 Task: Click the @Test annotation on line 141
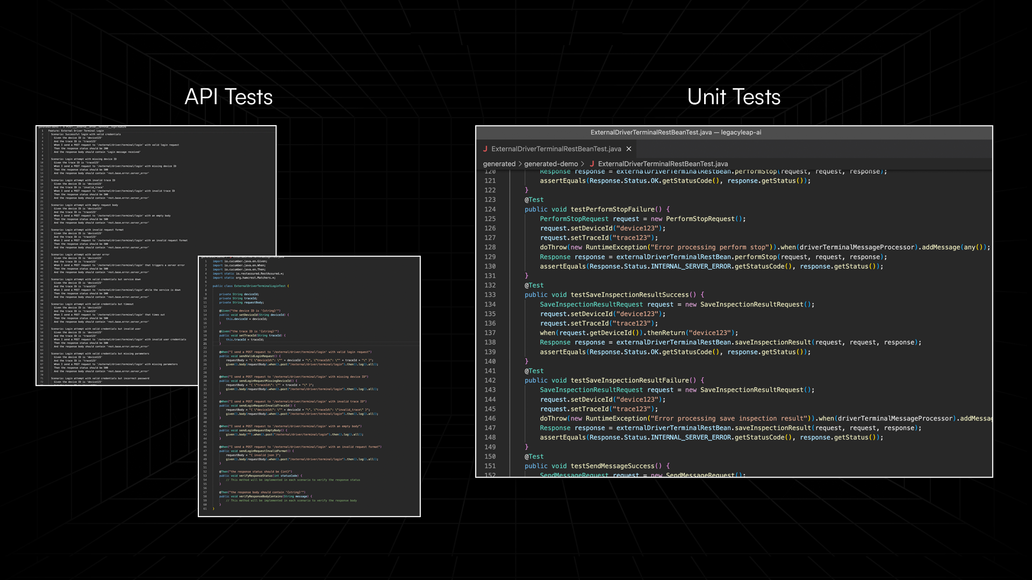click(534, 371)
